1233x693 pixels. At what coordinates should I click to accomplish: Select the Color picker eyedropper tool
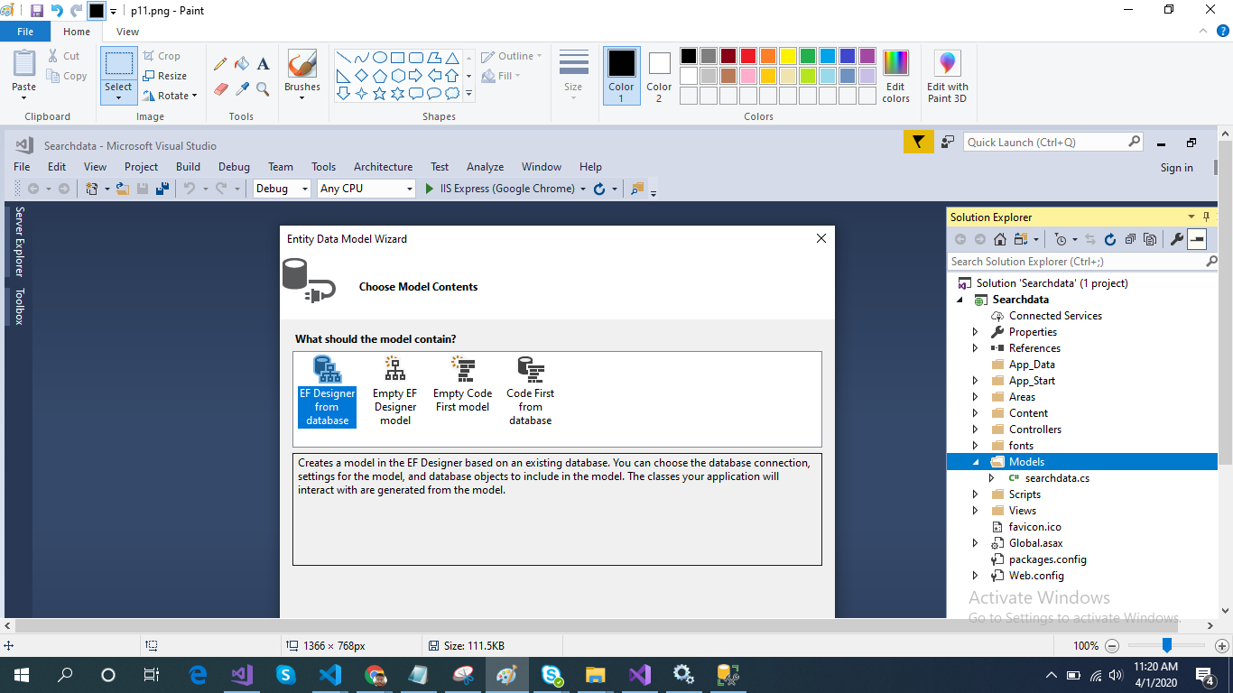click(x=242, y=88)
